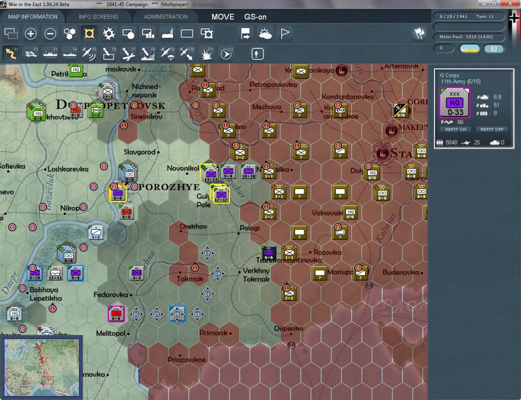521x400 pixels.
Task: Select amphibious mode (F4) ship icon
Action: 70,53
